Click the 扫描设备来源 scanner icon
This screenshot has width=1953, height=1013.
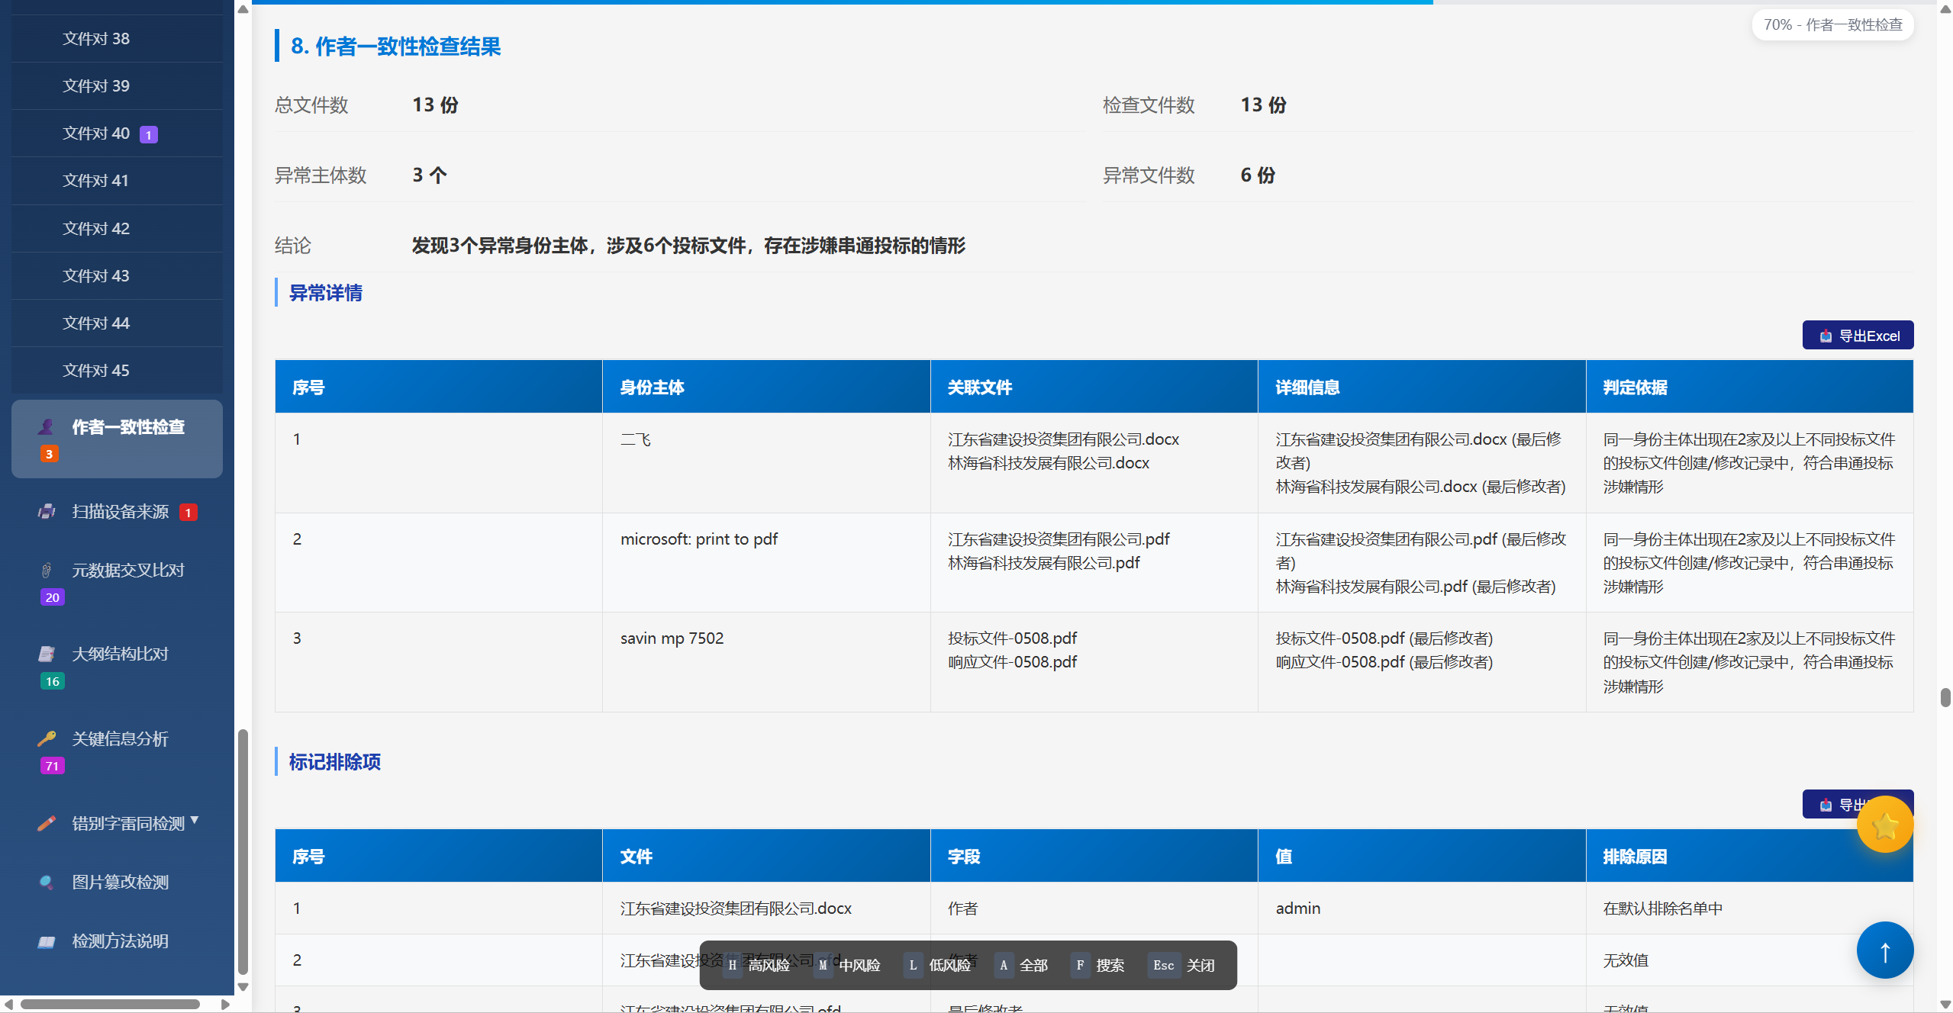47,512
